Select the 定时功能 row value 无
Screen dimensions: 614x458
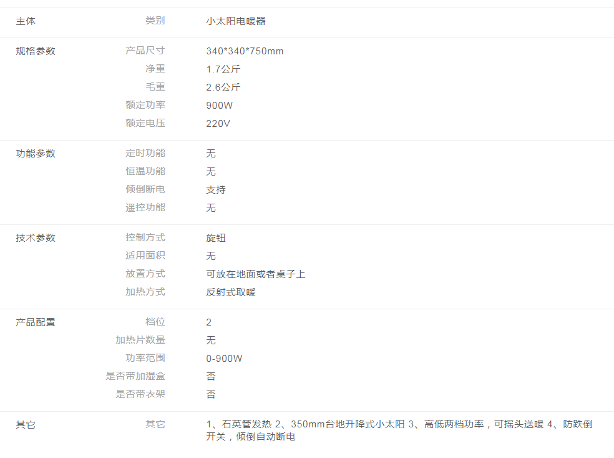[x=211, y=152]
